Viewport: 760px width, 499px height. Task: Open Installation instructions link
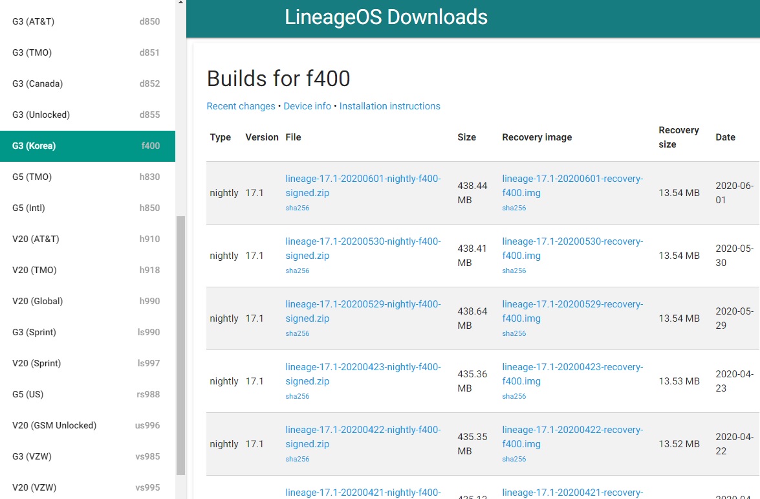[389, 106]
